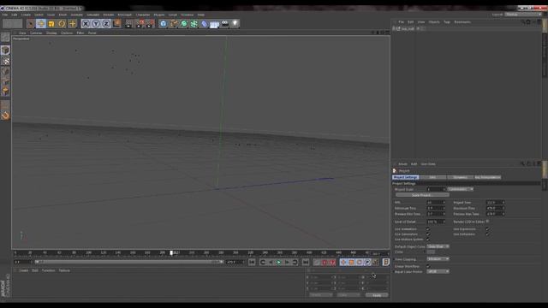Add a Cube primitive object

click(164, 24)
